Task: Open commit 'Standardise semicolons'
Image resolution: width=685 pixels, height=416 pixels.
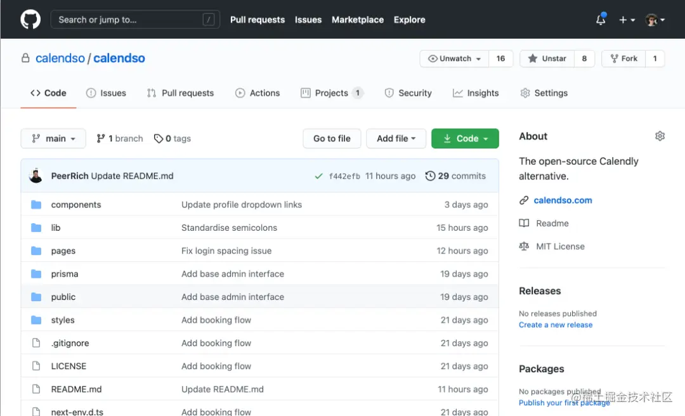Action: point(230,228)
